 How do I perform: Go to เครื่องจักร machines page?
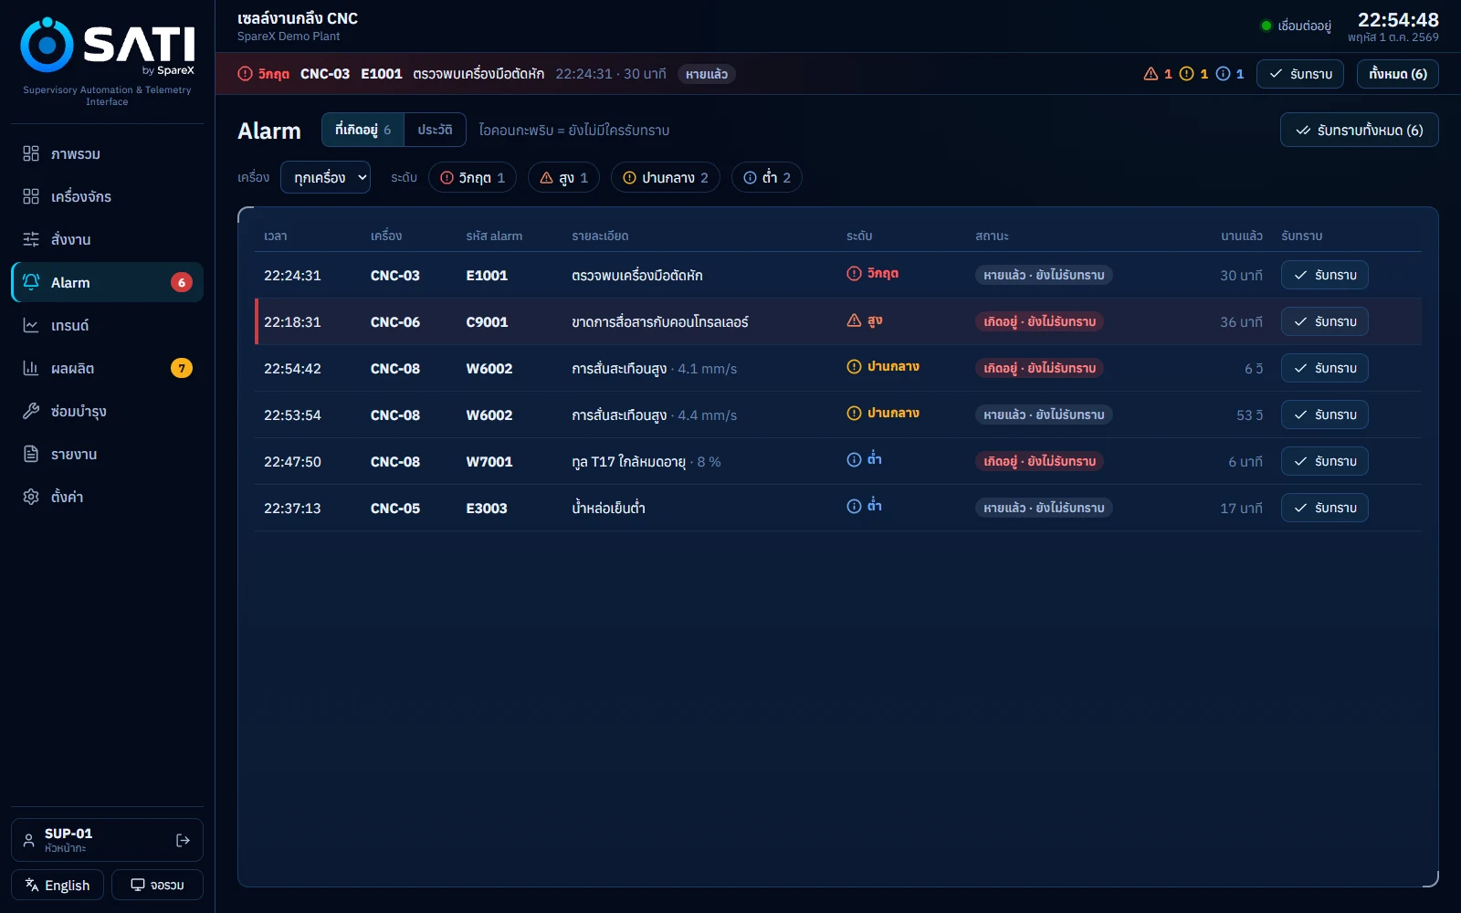pos(107,196)
